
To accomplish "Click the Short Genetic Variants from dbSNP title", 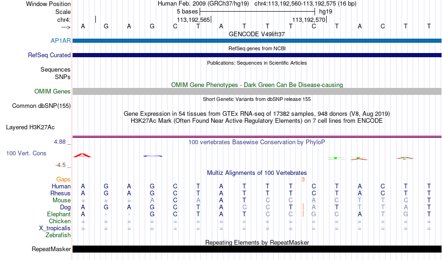I will pyautogui.click(x=257, y=99).
